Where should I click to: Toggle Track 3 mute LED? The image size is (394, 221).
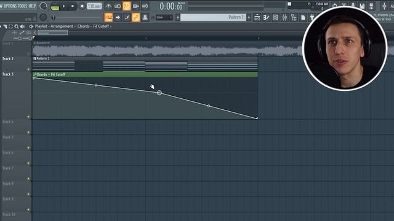(x=28, y=117)
